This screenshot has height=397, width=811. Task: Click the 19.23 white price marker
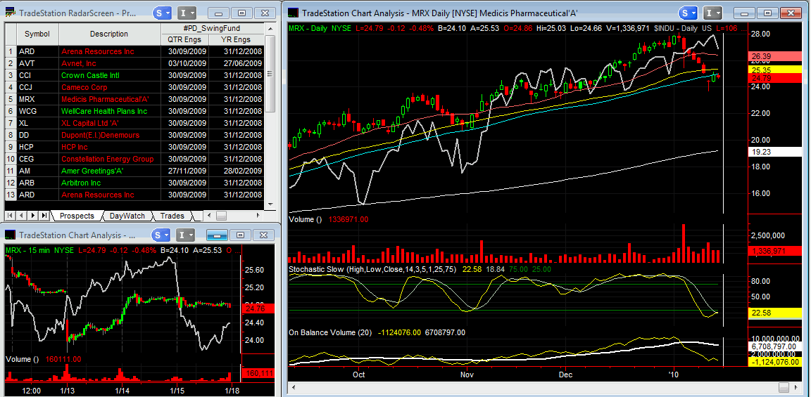775,152
